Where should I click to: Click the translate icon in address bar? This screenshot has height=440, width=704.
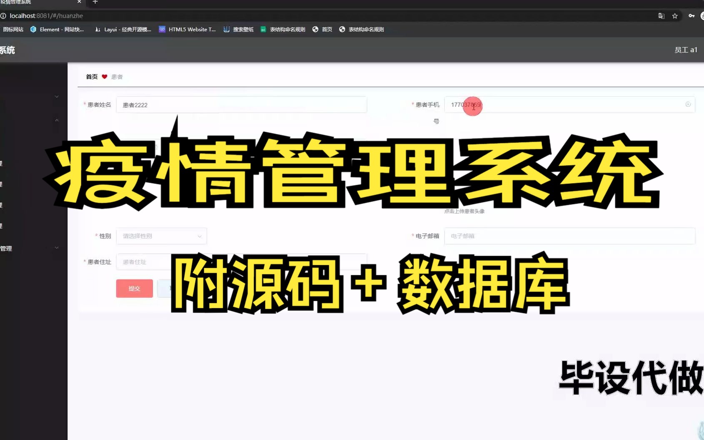pyautogui.click(x=661, y=15)
